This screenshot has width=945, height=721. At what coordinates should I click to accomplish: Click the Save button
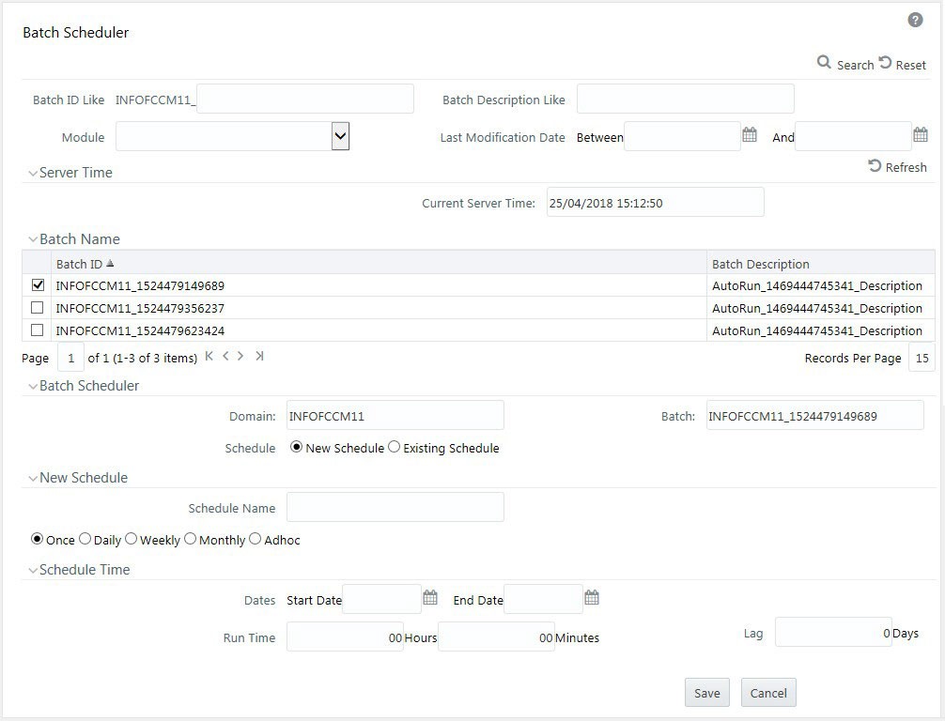[707, 693]
